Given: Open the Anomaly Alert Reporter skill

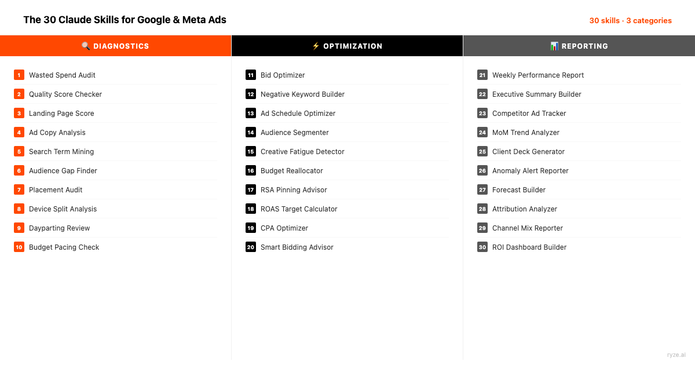Looking at the screenshot, I should (531, 171).
